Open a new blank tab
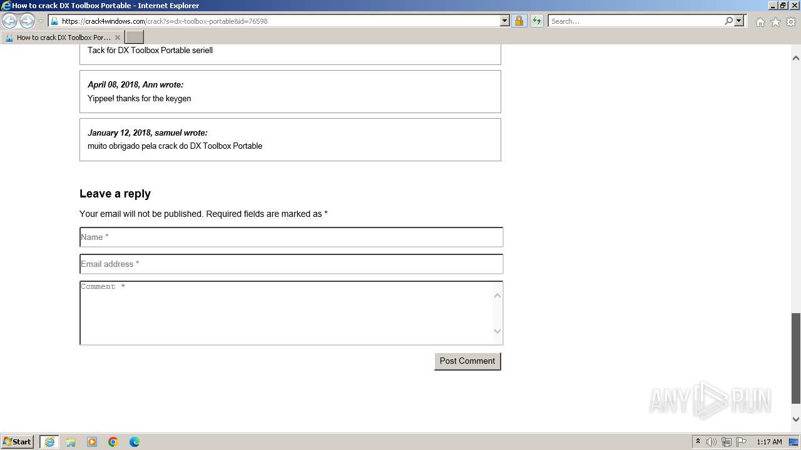 135,37
